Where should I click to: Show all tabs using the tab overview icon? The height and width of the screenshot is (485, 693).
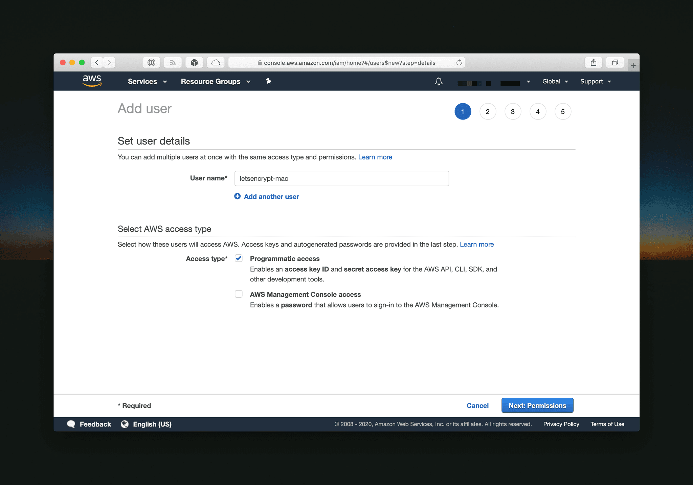click(x=615, y=62)
